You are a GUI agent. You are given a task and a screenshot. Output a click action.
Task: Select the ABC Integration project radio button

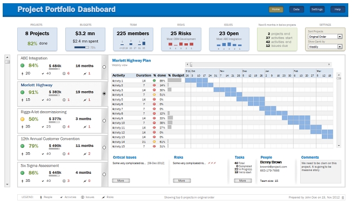104,67
